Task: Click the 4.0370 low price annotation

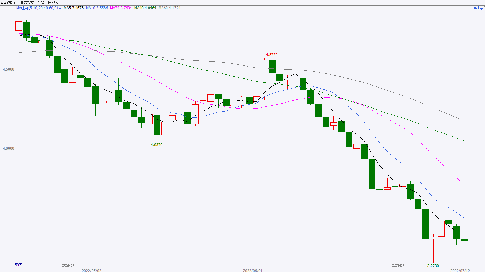Action: 157,145
